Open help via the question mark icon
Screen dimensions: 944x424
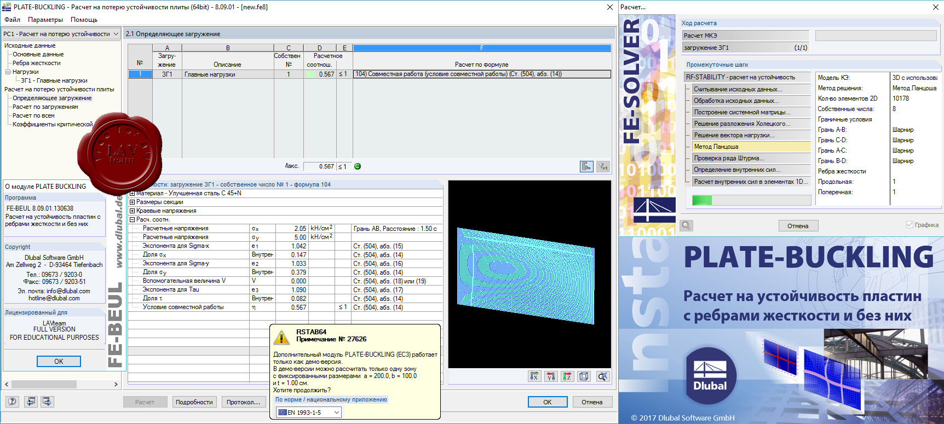[x=12, y=402]
